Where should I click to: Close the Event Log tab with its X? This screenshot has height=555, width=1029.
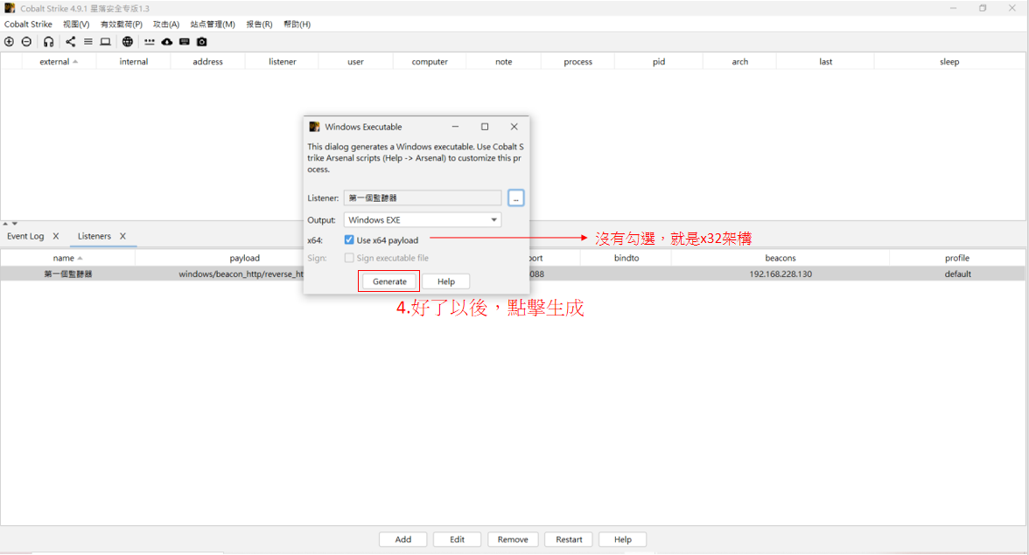(x=56, y=236)
